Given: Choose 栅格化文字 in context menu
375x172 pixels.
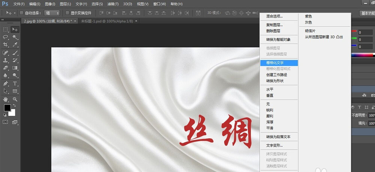Looking at the screenshot, I should coord(279,63).
